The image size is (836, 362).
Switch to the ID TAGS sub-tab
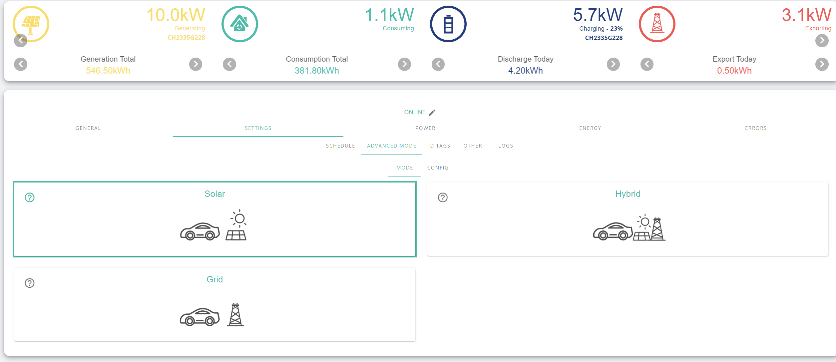439,146
